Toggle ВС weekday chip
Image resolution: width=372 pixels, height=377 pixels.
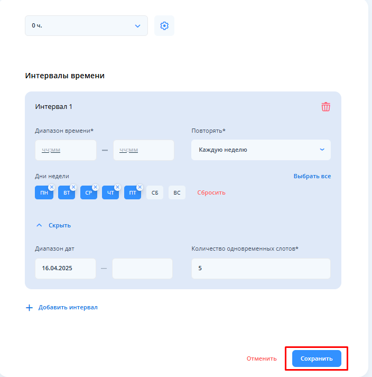[x=177, y=193]
